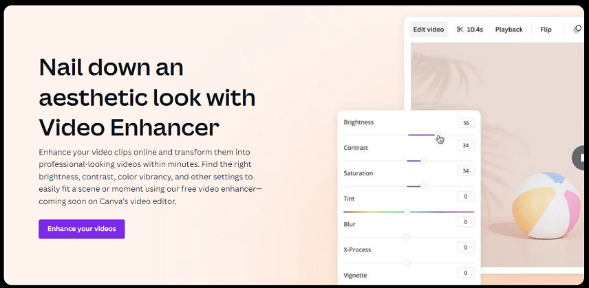Click the 10.4s trim duration
This screenshot has height=288, width=589.
tap(474, 30)
